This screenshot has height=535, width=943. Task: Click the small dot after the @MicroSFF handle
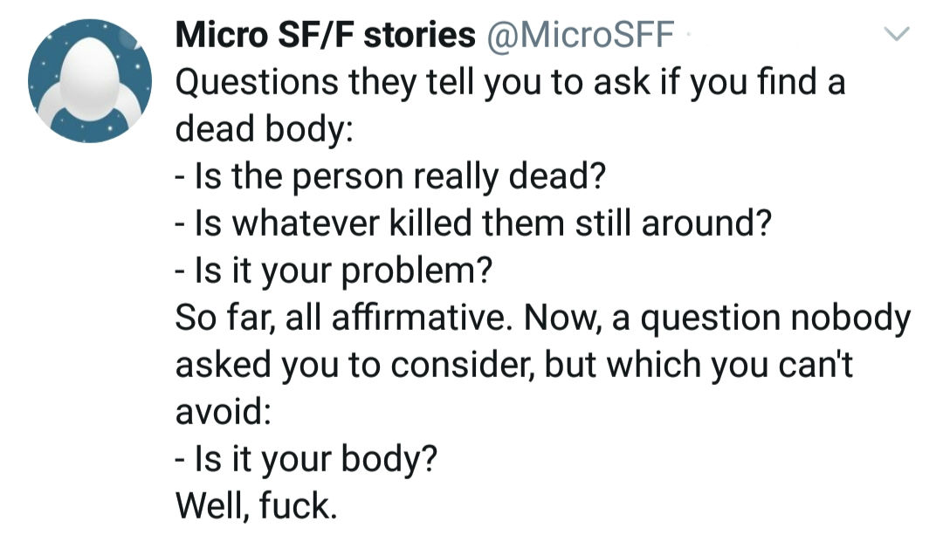click(687, 36)
